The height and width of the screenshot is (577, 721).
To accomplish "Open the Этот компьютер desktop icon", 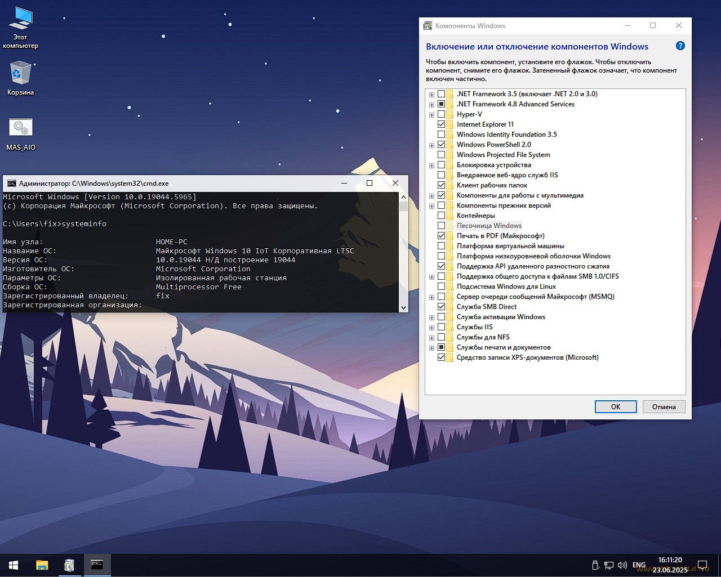I will pyautogui.click(x=21, y=27).
